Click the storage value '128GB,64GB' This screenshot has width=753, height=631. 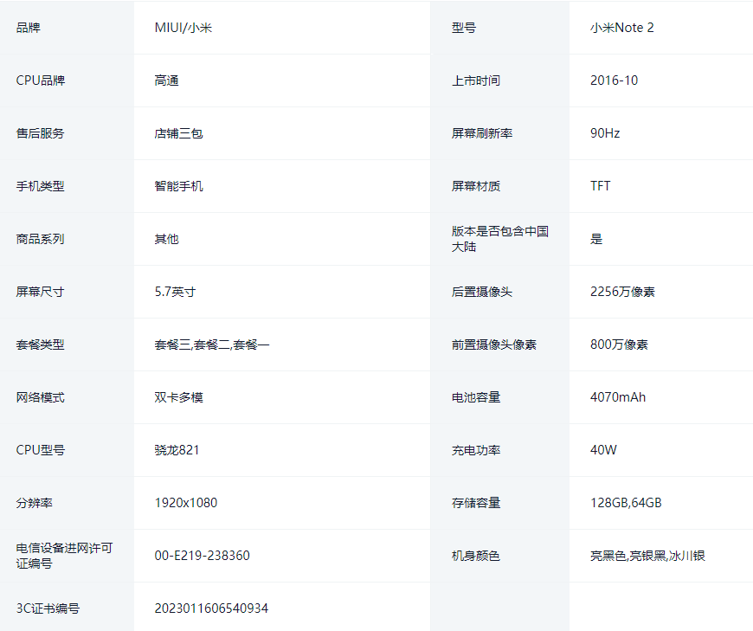coord(627,503)
